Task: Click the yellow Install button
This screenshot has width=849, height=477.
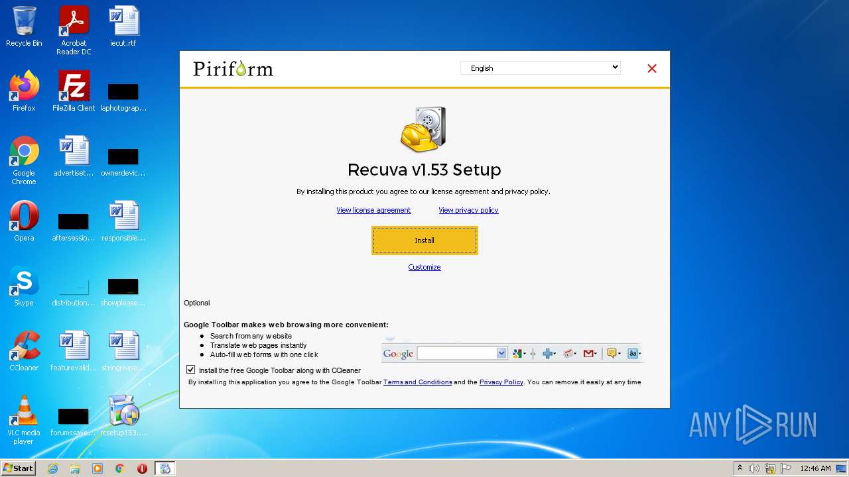Action: (x=424, y=240)
